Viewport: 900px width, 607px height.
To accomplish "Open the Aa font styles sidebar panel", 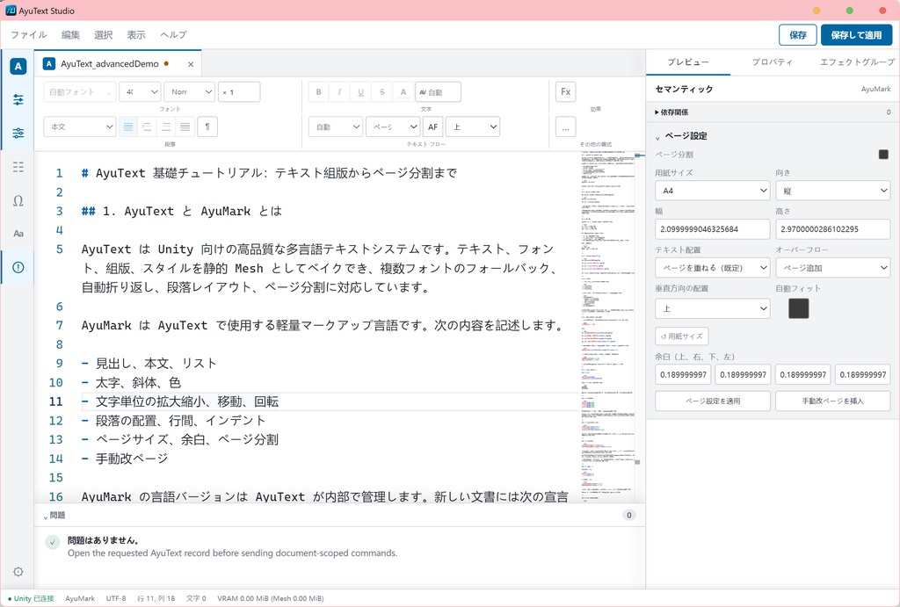I will [18, 234].
